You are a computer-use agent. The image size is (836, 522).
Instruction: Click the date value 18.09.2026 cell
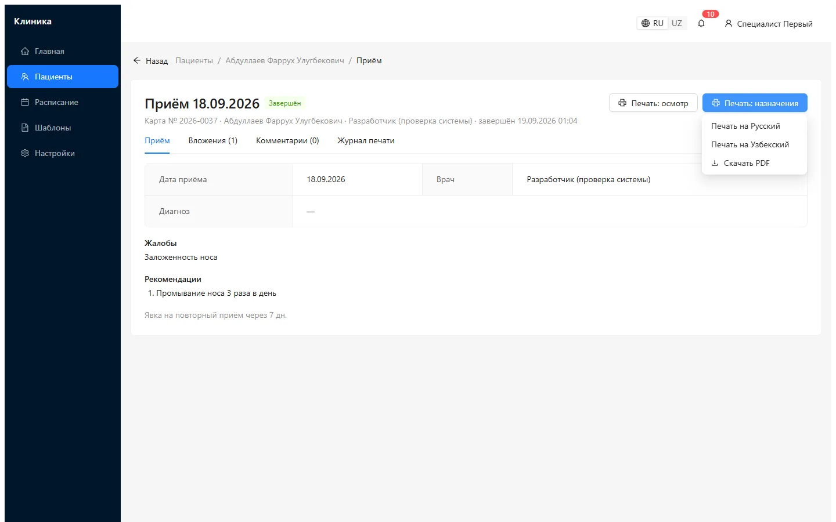click(357, 179)
